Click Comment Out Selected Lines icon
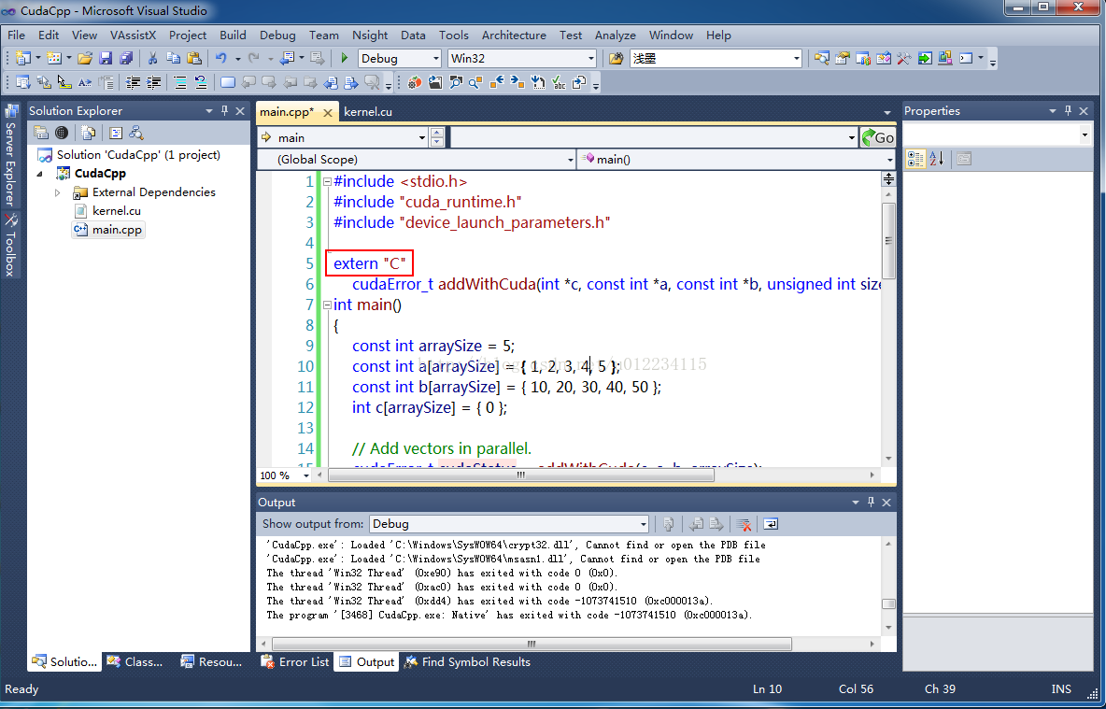 tap(180, 82)
